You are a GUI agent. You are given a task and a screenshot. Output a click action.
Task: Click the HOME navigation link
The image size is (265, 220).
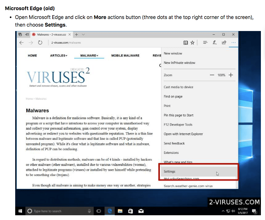point(32,56)
